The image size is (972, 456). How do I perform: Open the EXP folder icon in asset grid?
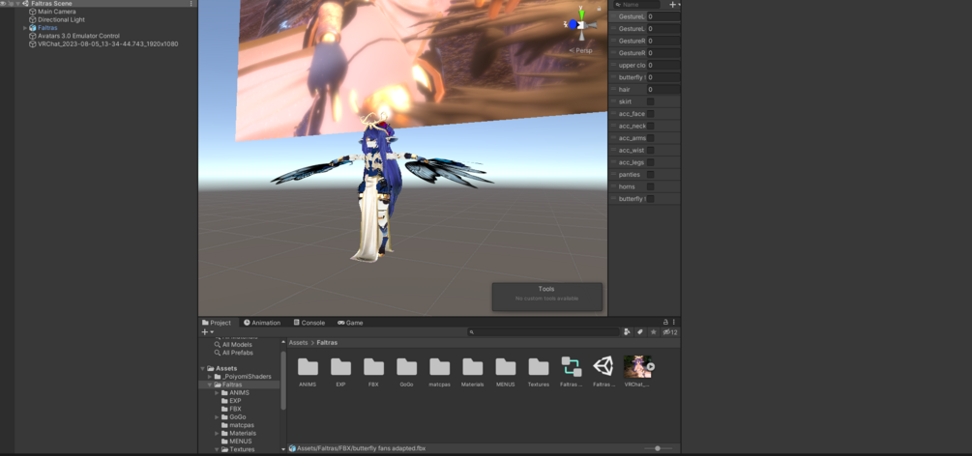[340, 367]
